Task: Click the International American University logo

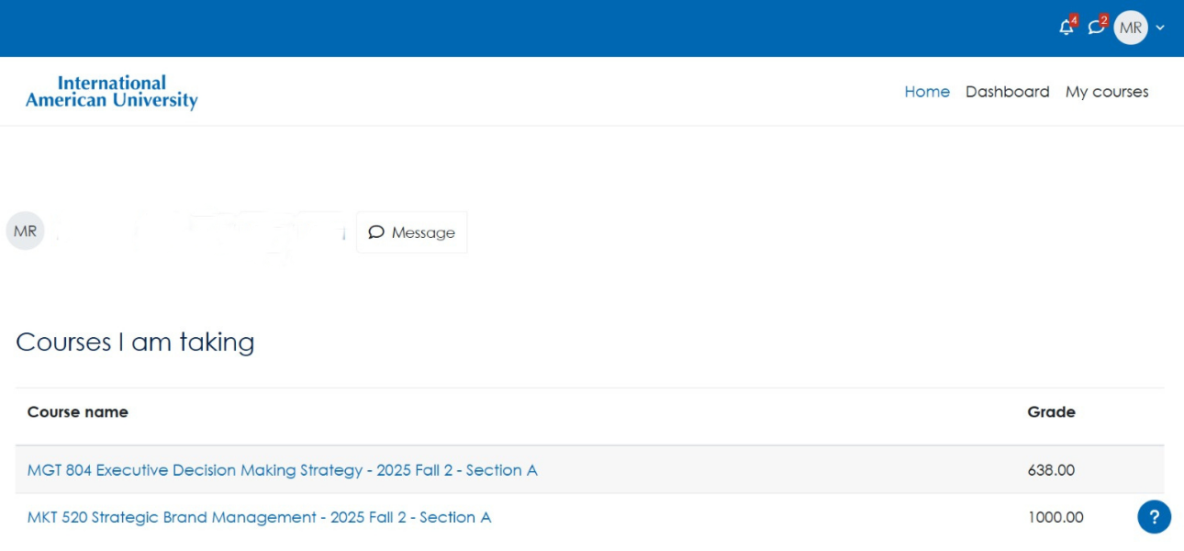Action: click(111, 92)
